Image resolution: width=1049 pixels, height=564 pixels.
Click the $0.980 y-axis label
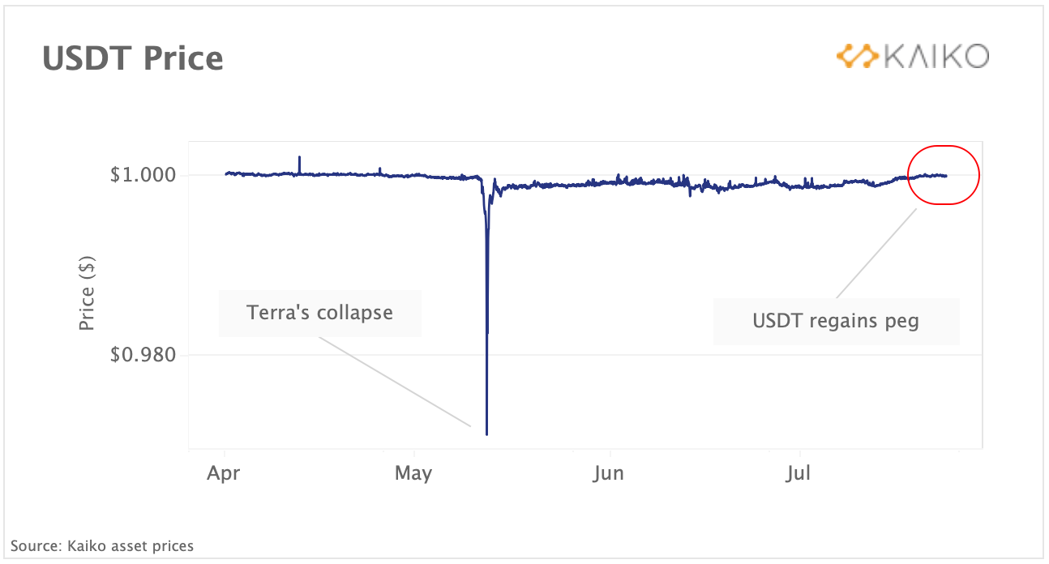144,355
